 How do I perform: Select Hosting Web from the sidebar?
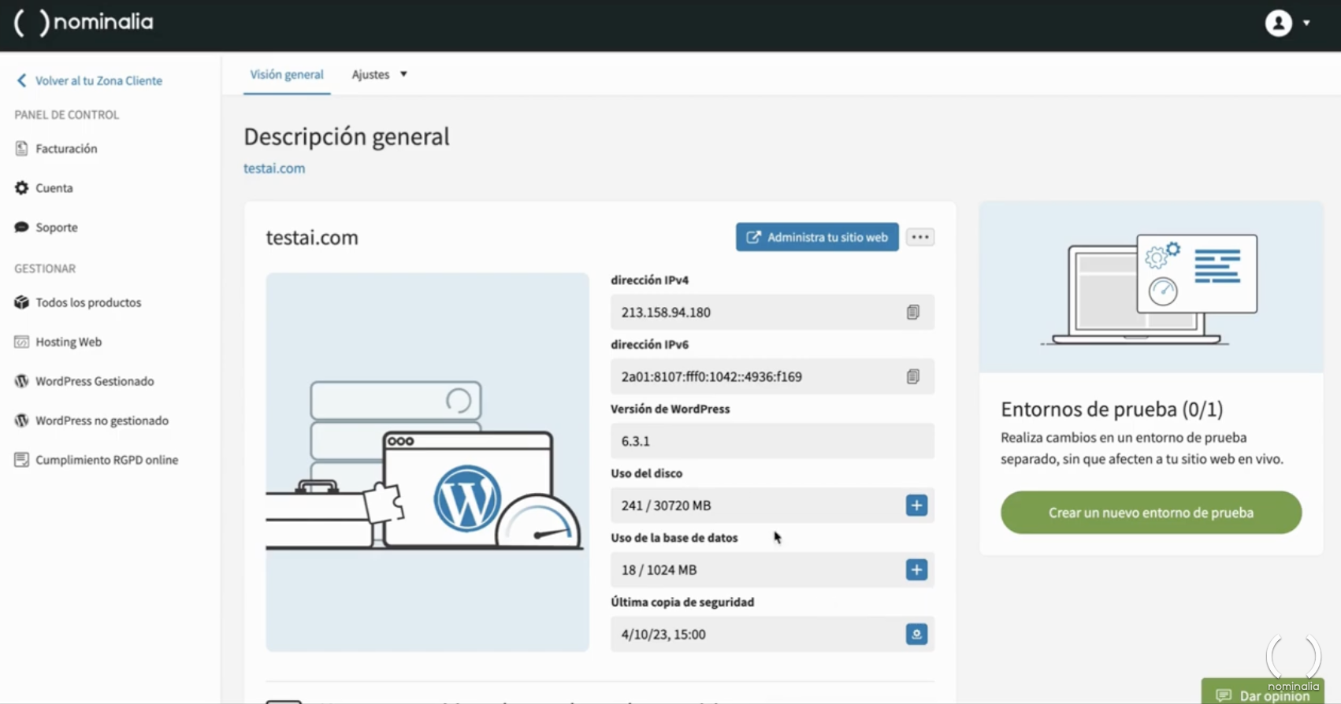coord(69,342)
